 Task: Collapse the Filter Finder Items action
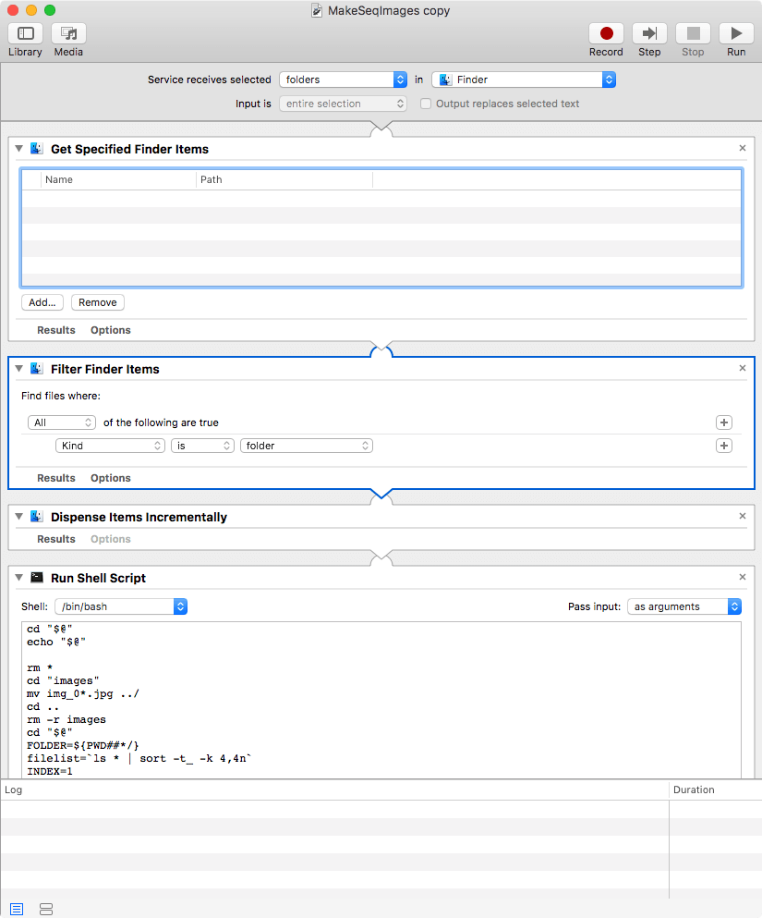click(19, 369)
